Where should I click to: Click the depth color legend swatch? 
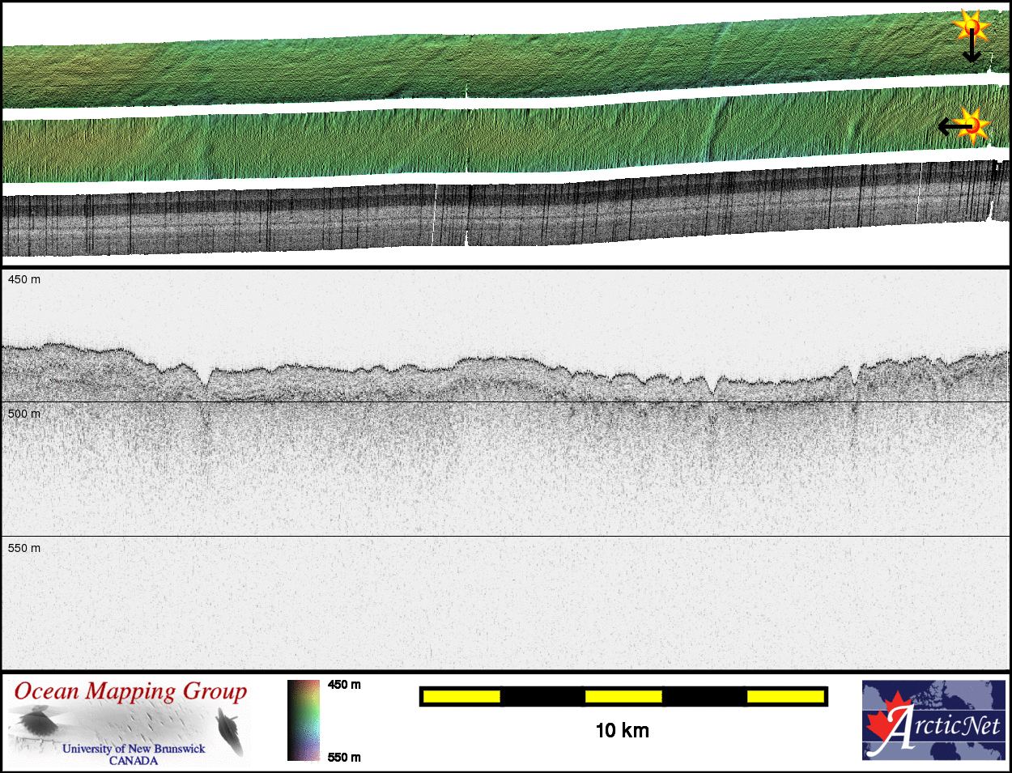pyautogui.click(x=304, y=720)
